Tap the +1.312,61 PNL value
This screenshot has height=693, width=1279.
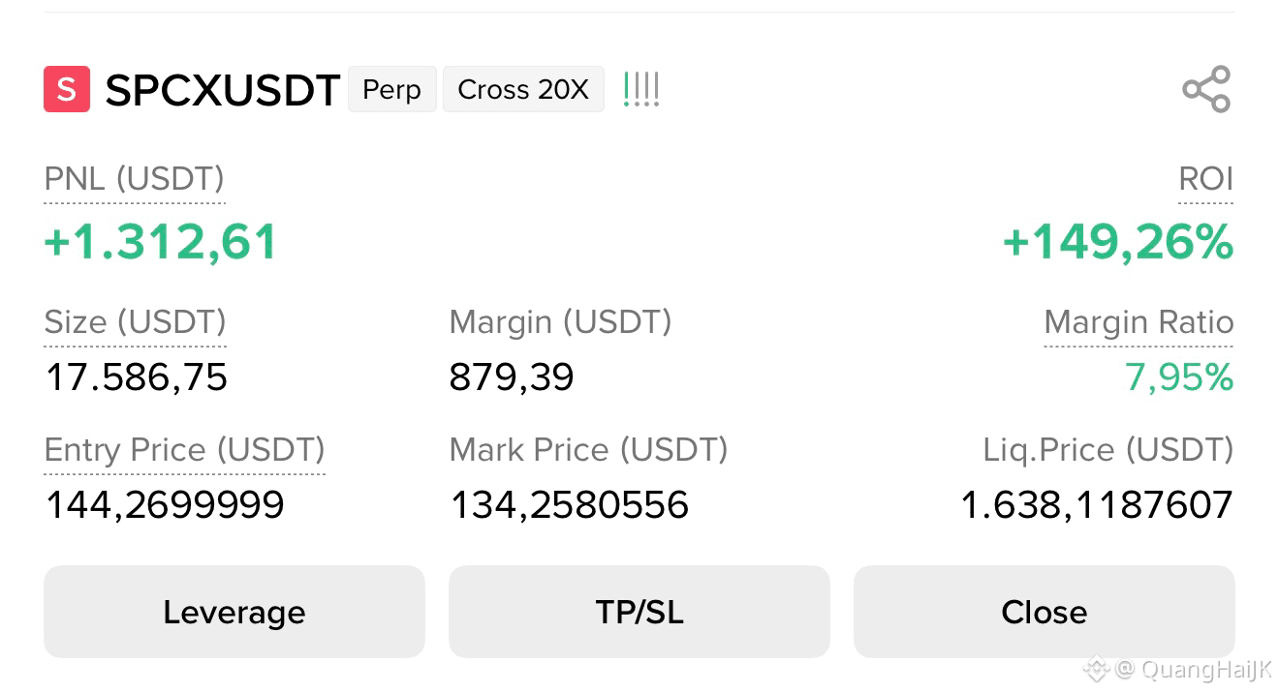coord(161,242)
